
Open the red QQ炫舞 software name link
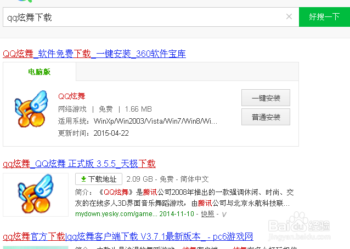(72, 96)
